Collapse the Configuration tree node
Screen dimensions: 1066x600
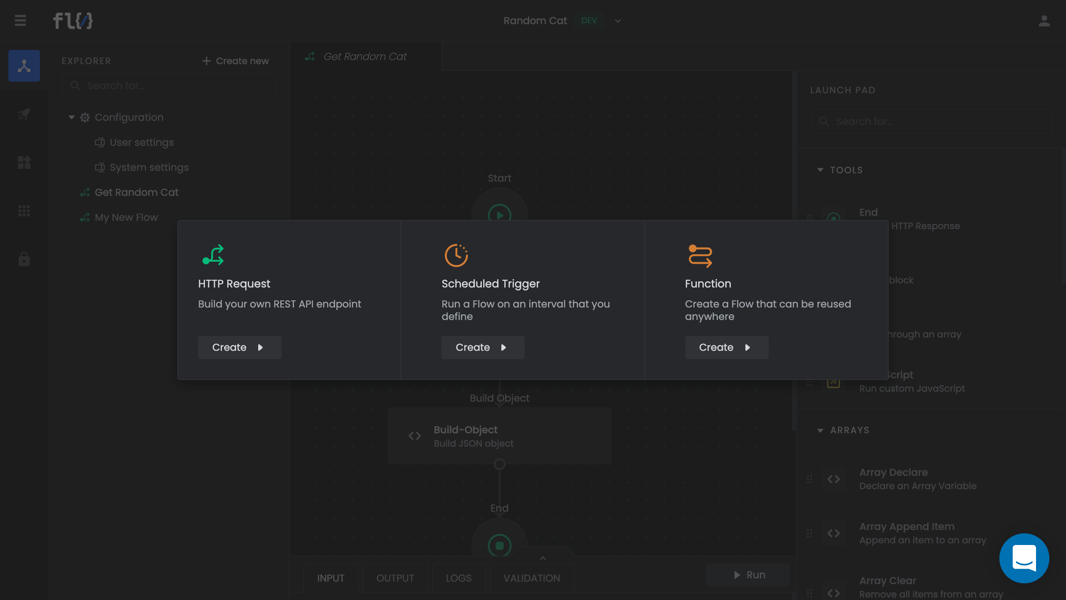pyautogui.click(x=72, y=117)
